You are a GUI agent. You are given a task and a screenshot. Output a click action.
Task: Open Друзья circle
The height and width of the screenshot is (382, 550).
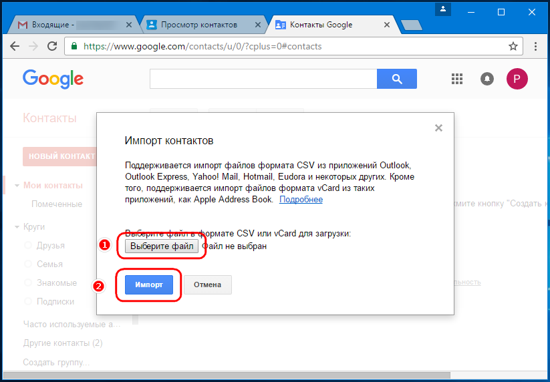point(51,245)
